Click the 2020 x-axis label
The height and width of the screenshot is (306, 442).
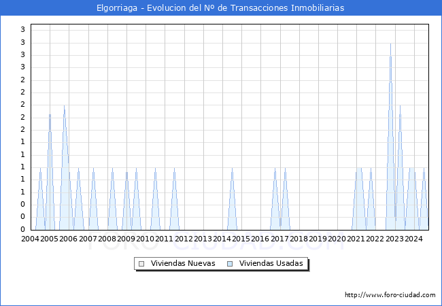[x=337, y=239]
